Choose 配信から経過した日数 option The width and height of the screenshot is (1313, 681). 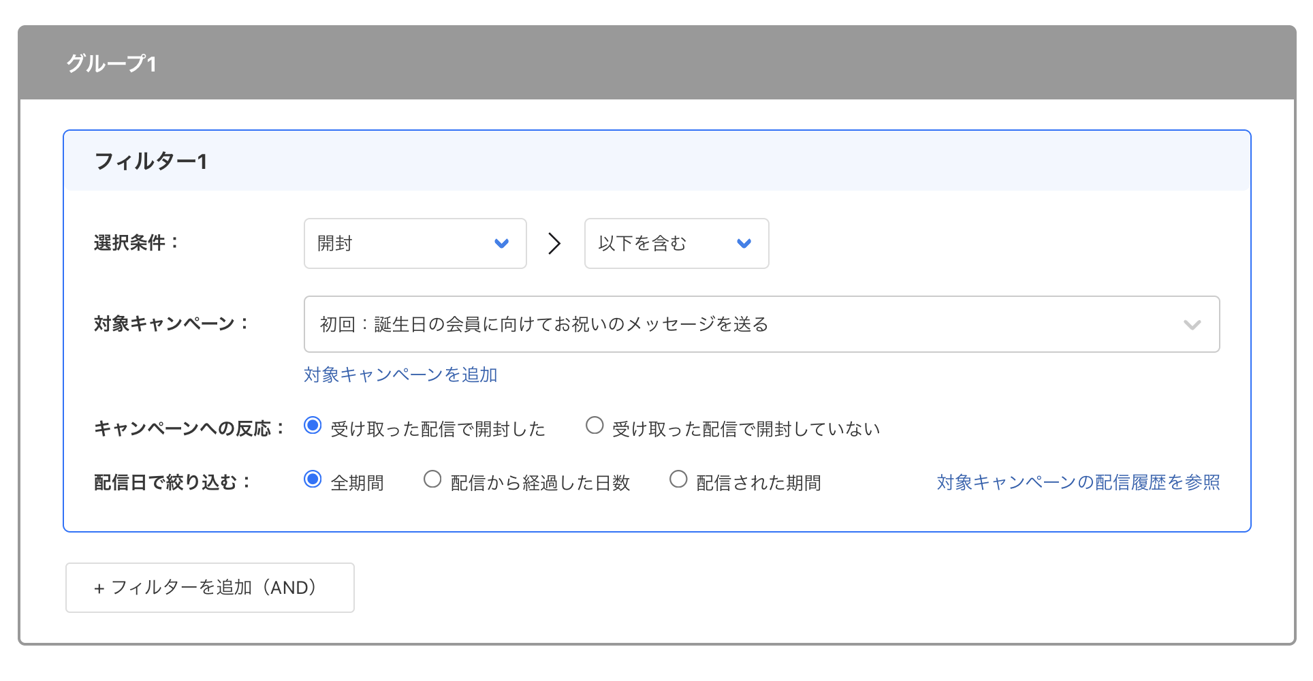click(x=432, y=479)
